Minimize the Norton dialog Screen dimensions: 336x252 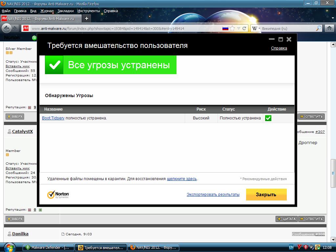coord(271,39)
